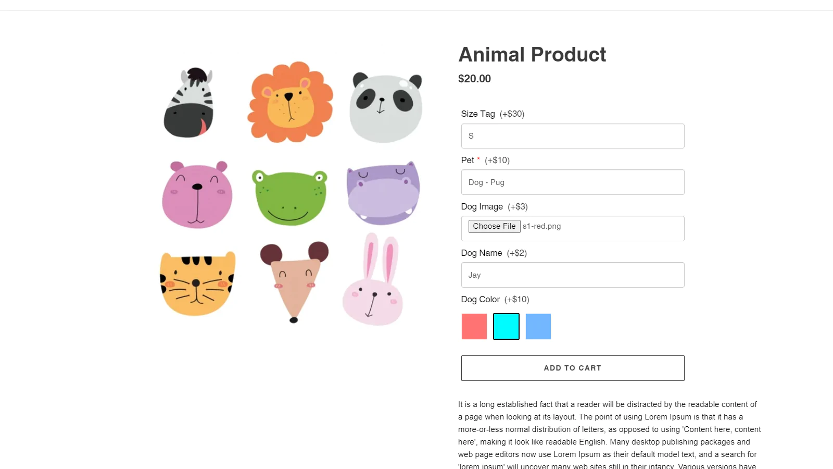Select the red Dog Color swatch
This screenshot has height=469, width=833.
(x=474, y=326)
